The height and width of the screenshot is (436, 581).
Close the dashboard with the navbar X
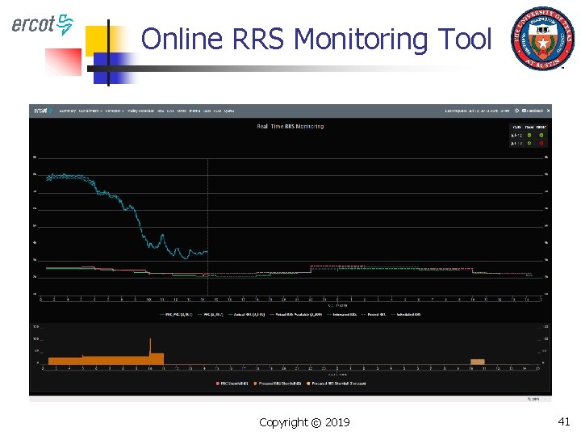(x=549, y=111)
